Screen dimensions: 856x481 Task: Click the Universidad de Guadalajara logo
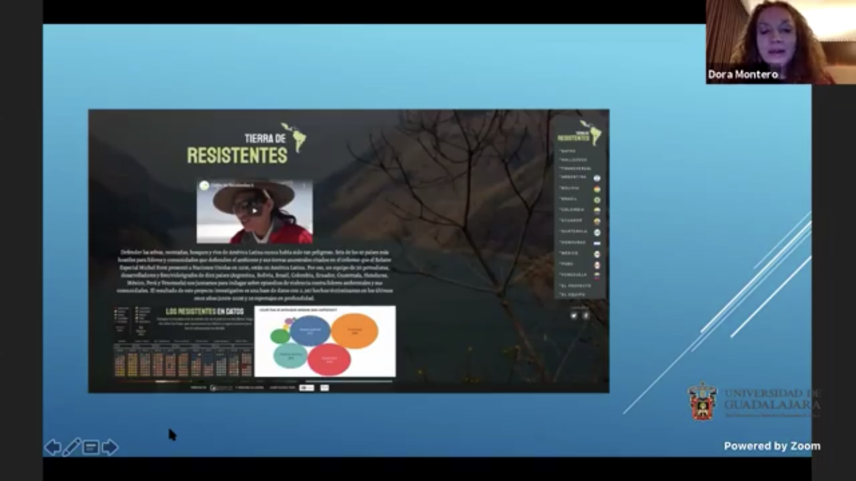coord(702,402)
